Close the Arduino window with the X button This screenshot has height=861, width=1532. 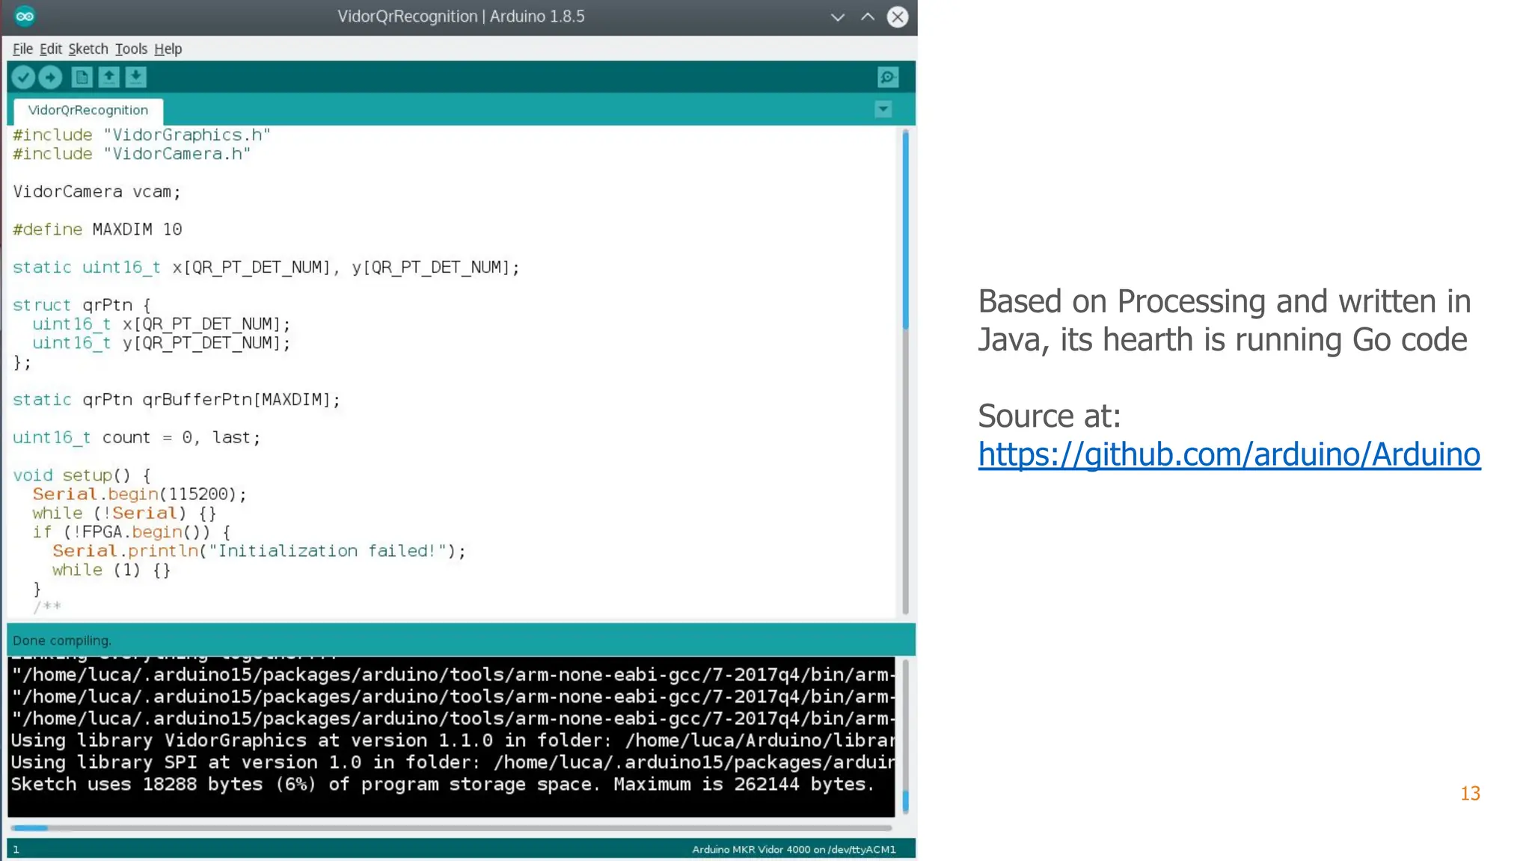click(x=897, y=16)
